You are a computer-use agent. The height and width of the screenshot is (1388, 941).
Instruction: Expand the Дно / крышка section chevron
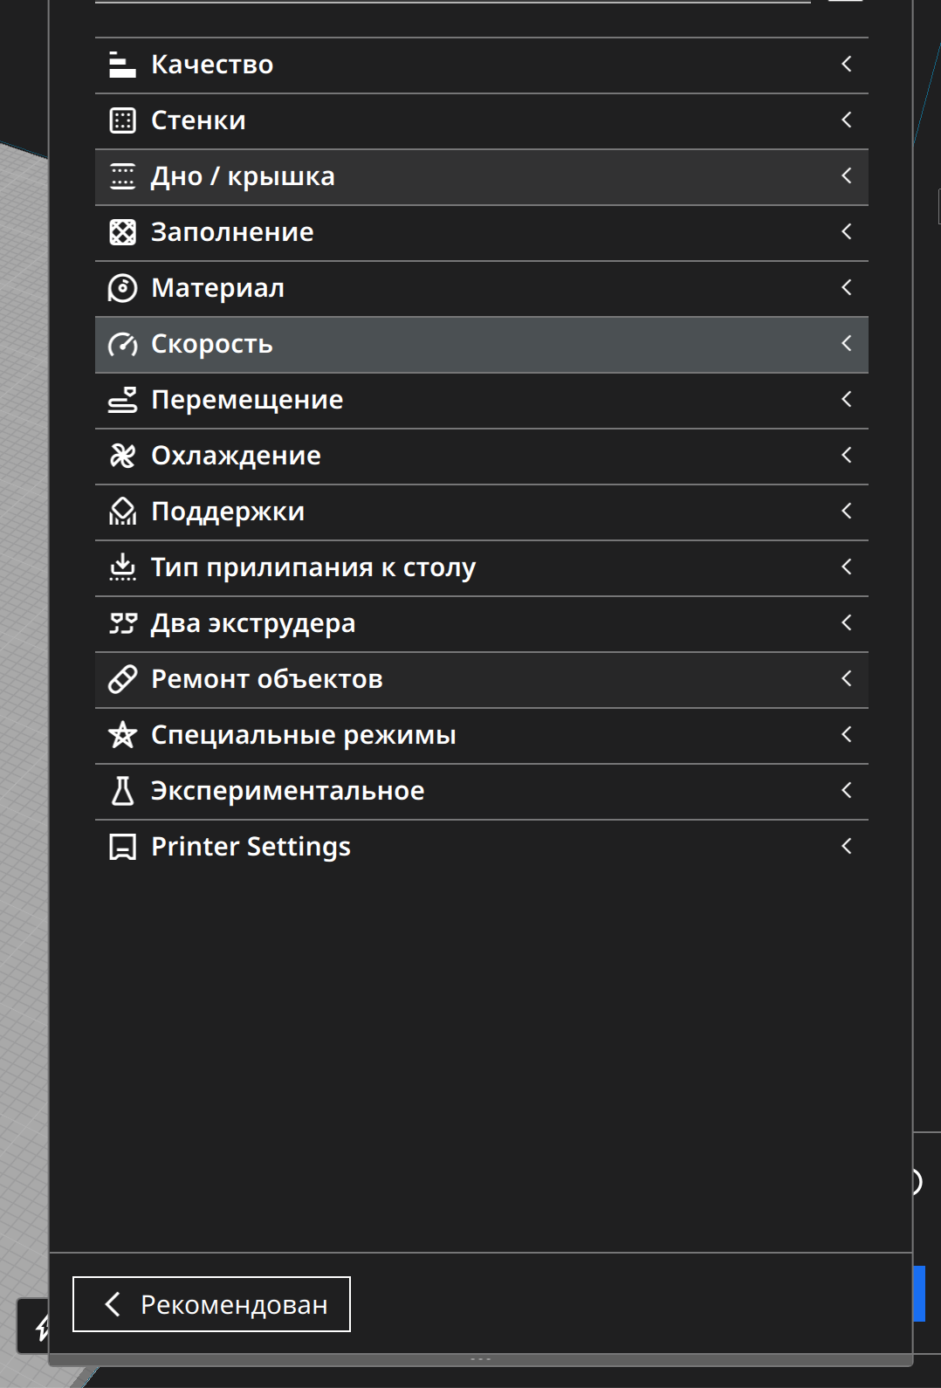846,176
